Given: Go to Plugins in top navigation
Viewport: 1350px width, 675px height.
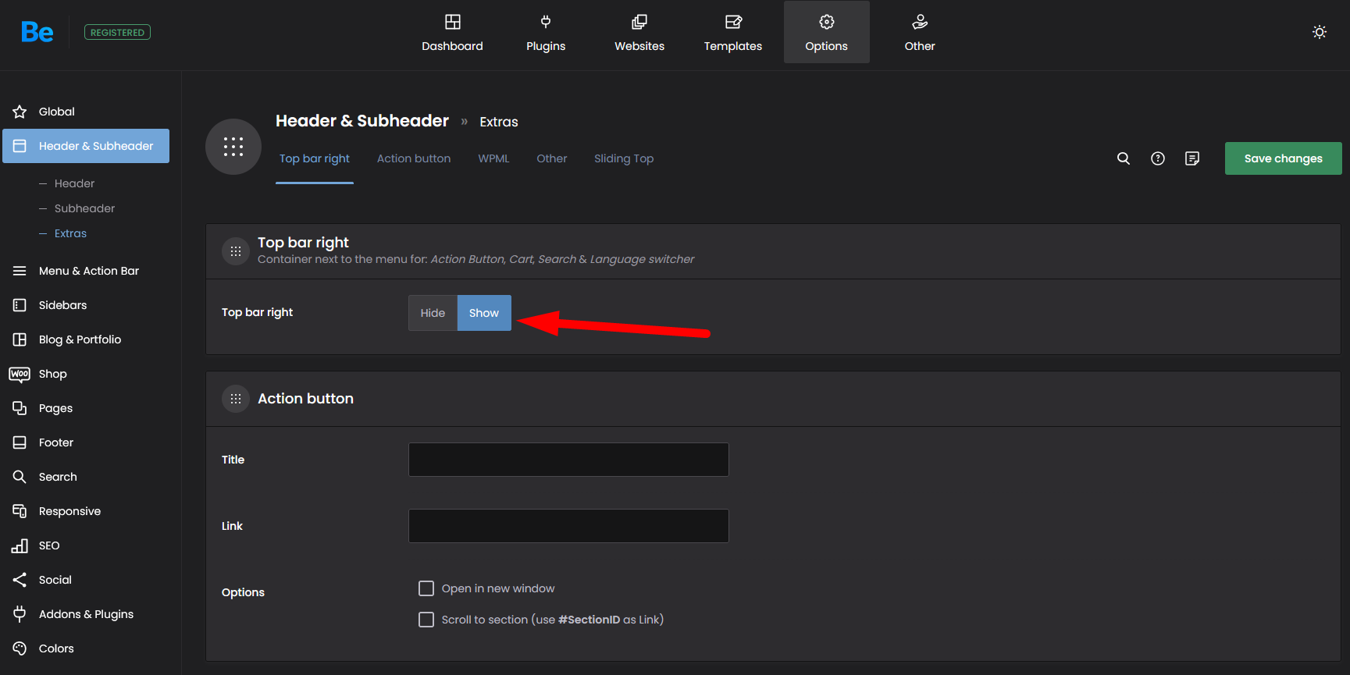Looking at the screenshot, I should click(x=545, y=32).
